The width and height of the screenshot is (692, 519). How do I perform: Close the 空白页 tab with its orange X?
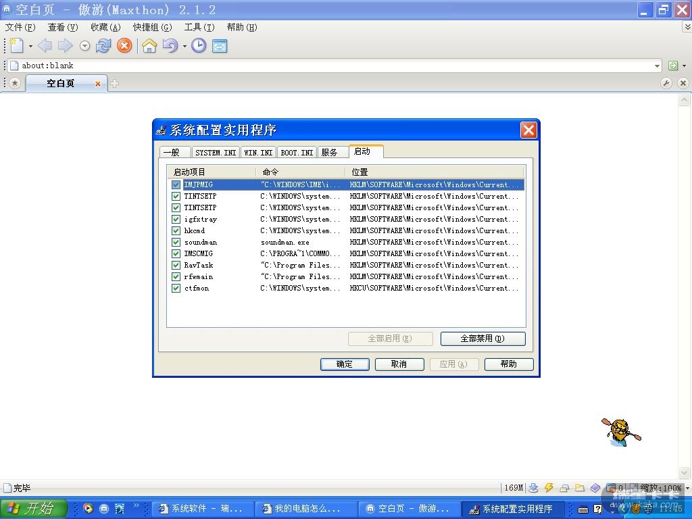[x=98, y=83]
